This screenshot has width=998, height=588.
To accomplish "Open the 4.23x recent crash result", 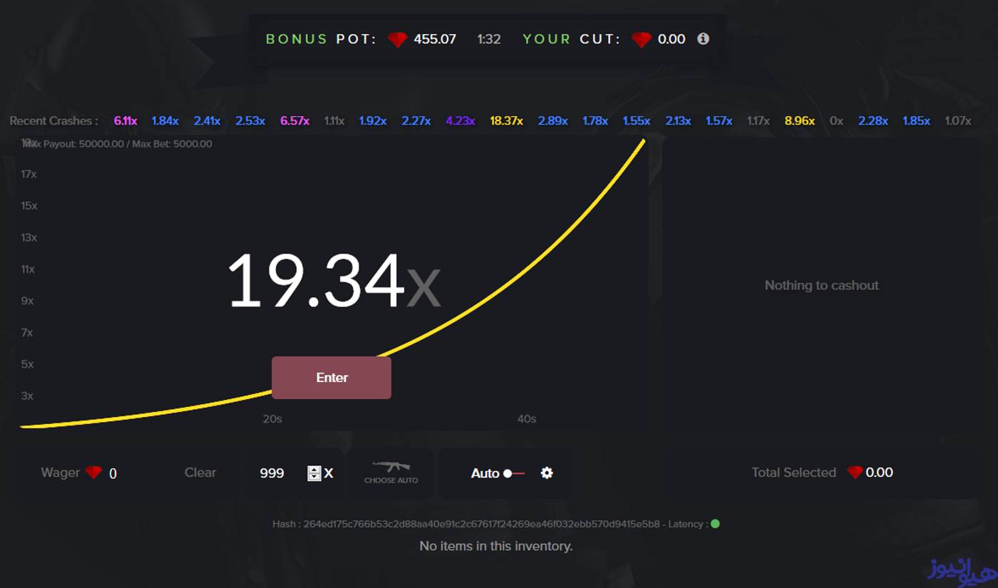I will pos(461,121).
